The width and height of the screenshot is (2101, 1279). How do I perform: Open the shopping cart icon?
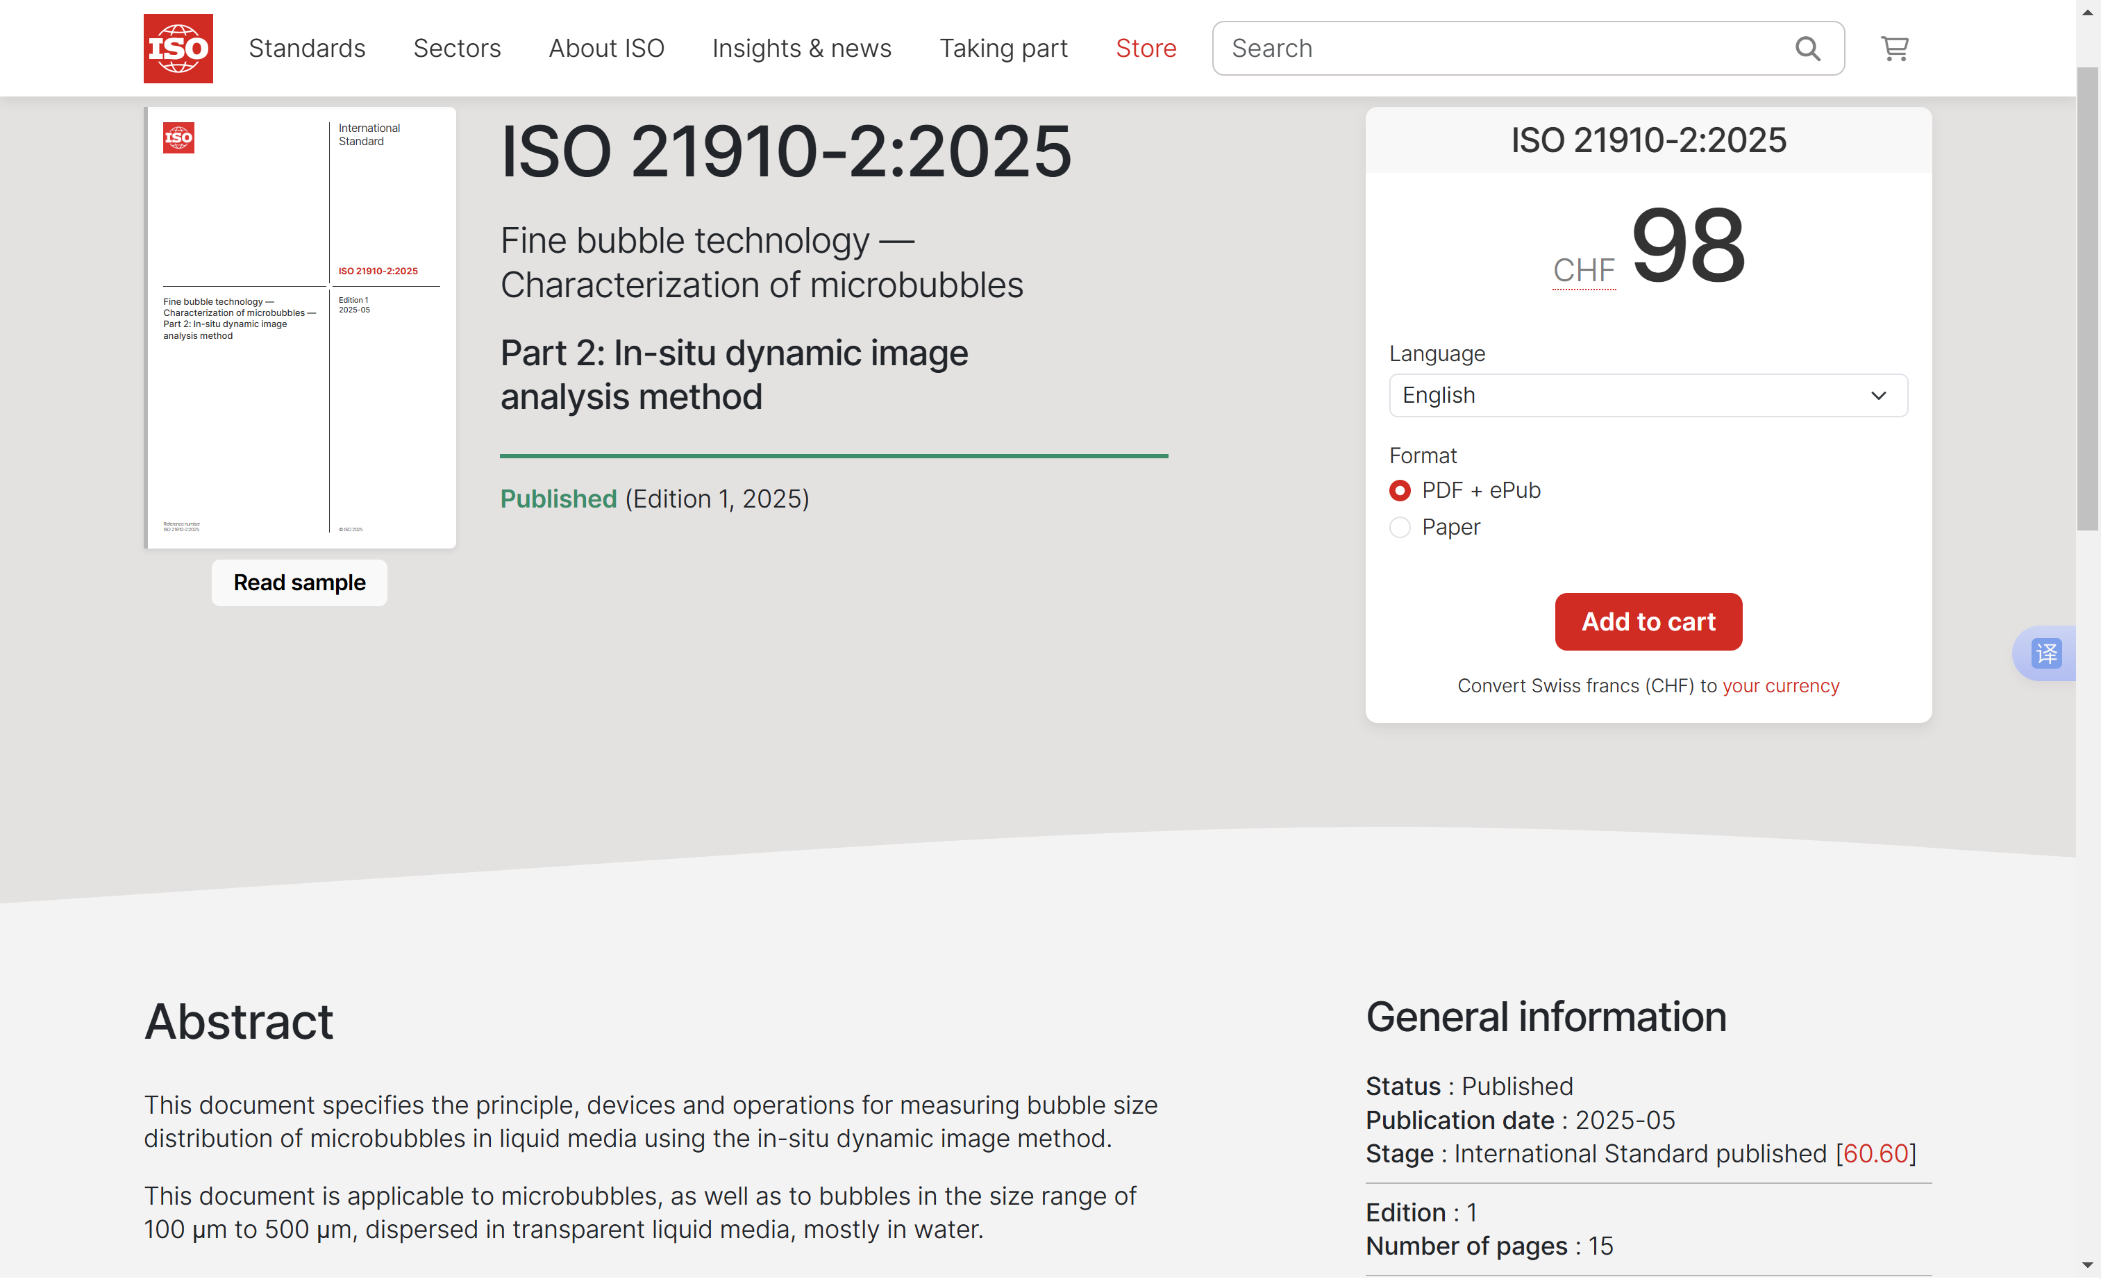(x=1895, y=49)
